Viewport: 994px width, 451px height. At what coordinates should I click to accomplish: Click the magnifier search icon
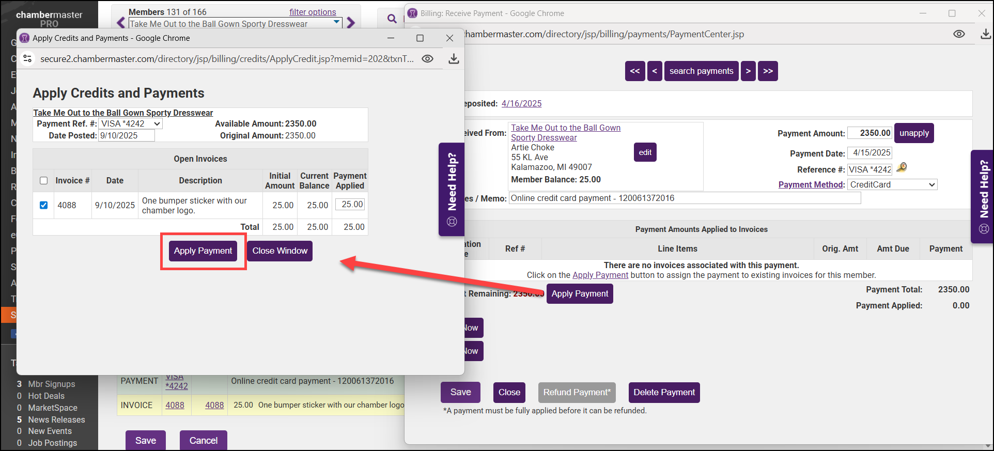[x=392, y=19]
